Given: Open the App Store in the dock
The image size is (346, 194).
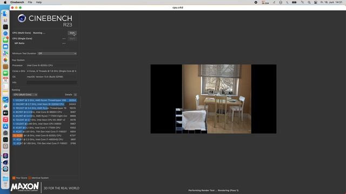Looking at the screenshot, I should [5, 126].
